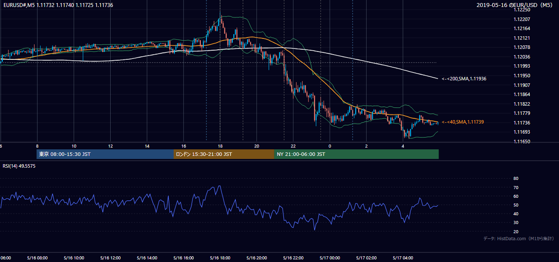Click the 5/17 04:00 bottom time label
The image size is (559, 262).
pos(402,258)
